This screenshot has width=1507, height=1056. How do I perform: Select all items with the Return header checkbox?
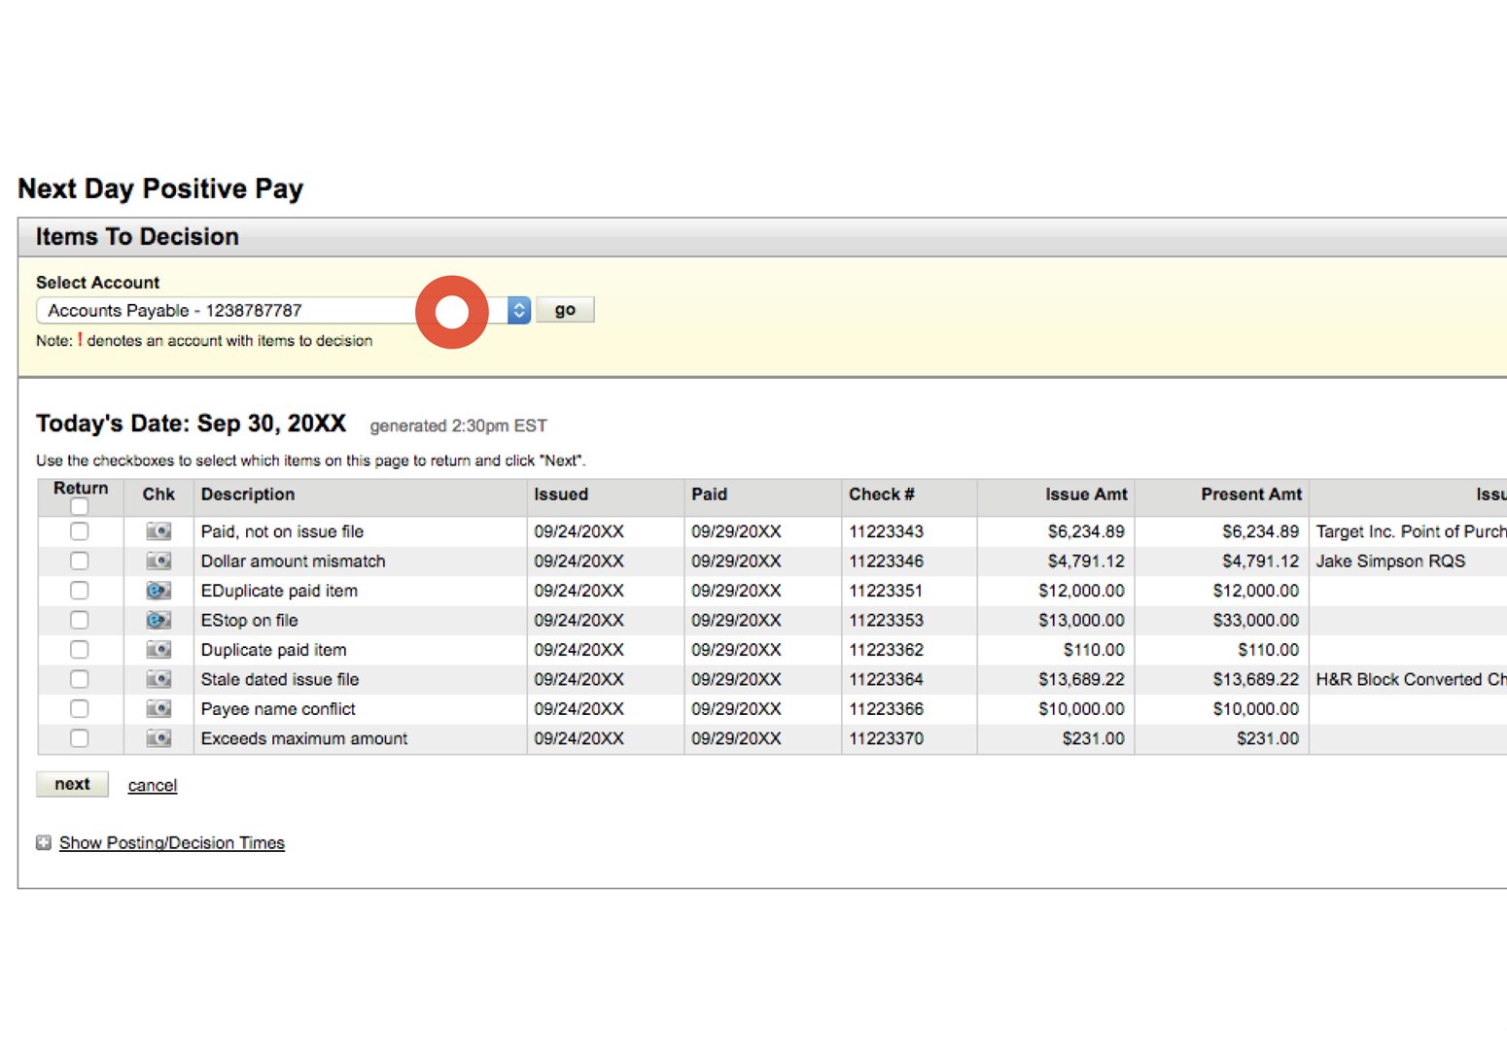click(x=79, y=507)
